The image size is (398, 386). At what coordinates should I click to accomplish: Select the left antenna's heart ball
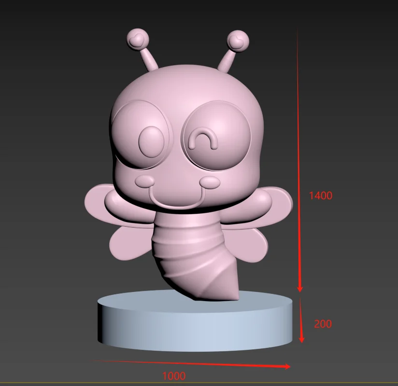tap(137, 39)
